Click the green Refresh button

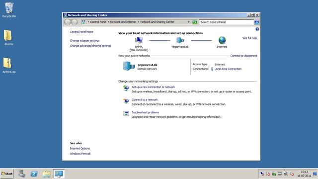point(195,22)
